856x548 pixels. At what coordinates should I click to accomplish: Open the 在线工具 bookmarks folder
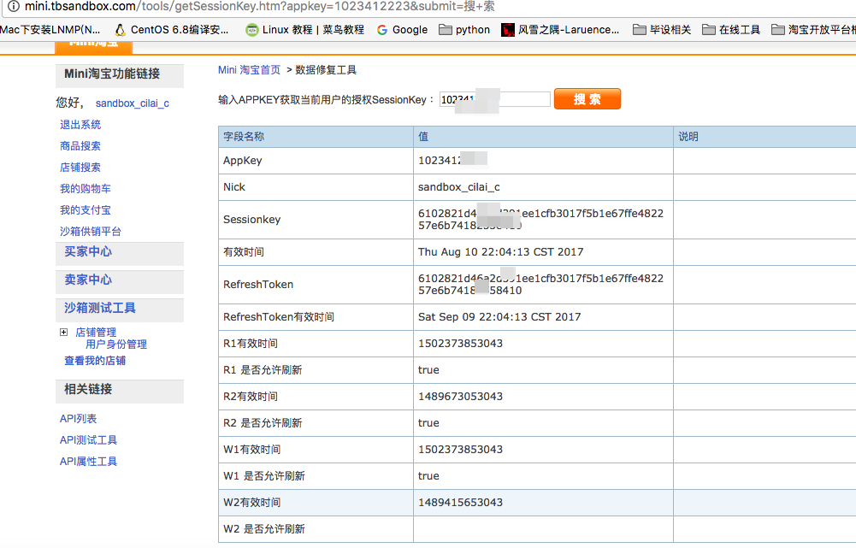click(731, 29)
